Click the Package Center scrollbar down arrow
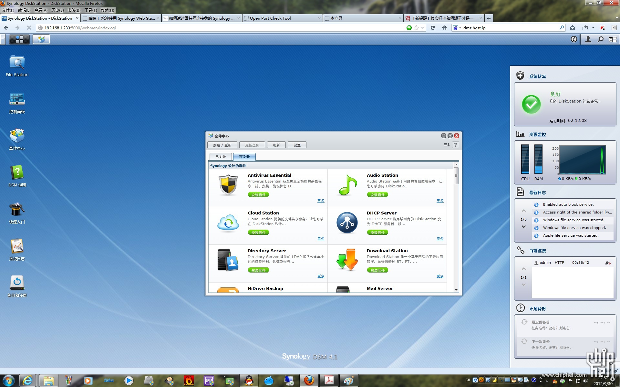This screenshot has height=387, width=620. (x=456, y=290)
